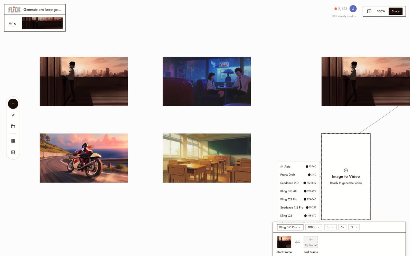This screenshot has height=256, width=410.
Task: Click the orange credits dot showing 2,128
Action: pos(336,9)
